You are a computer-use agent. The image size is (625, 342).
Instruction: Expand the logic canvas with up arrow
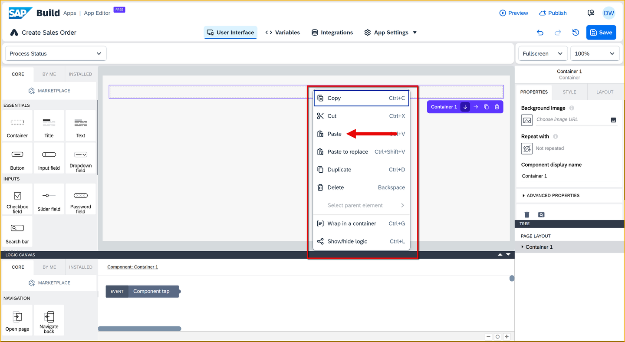click(500, 255)
